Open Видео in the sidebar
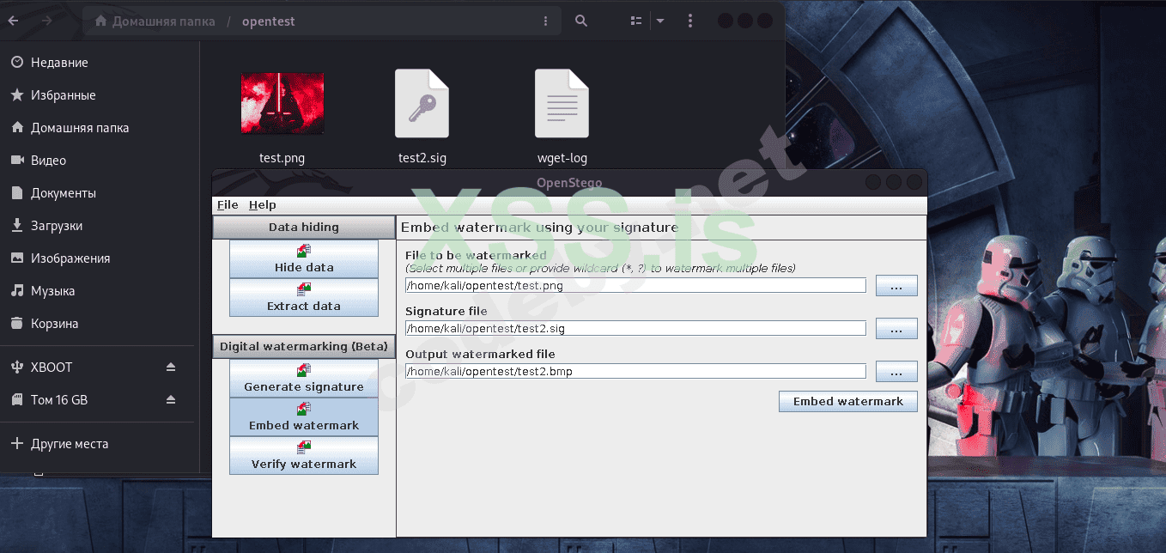 tap(100, 161)
